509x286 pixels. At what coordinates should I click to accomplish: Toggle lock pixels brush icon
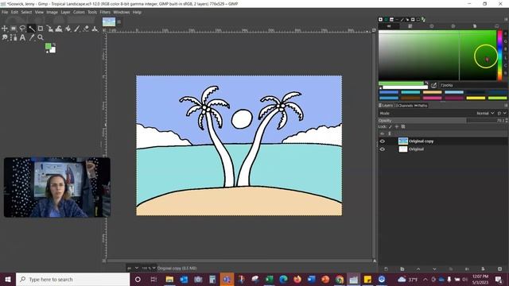(390, 126)
